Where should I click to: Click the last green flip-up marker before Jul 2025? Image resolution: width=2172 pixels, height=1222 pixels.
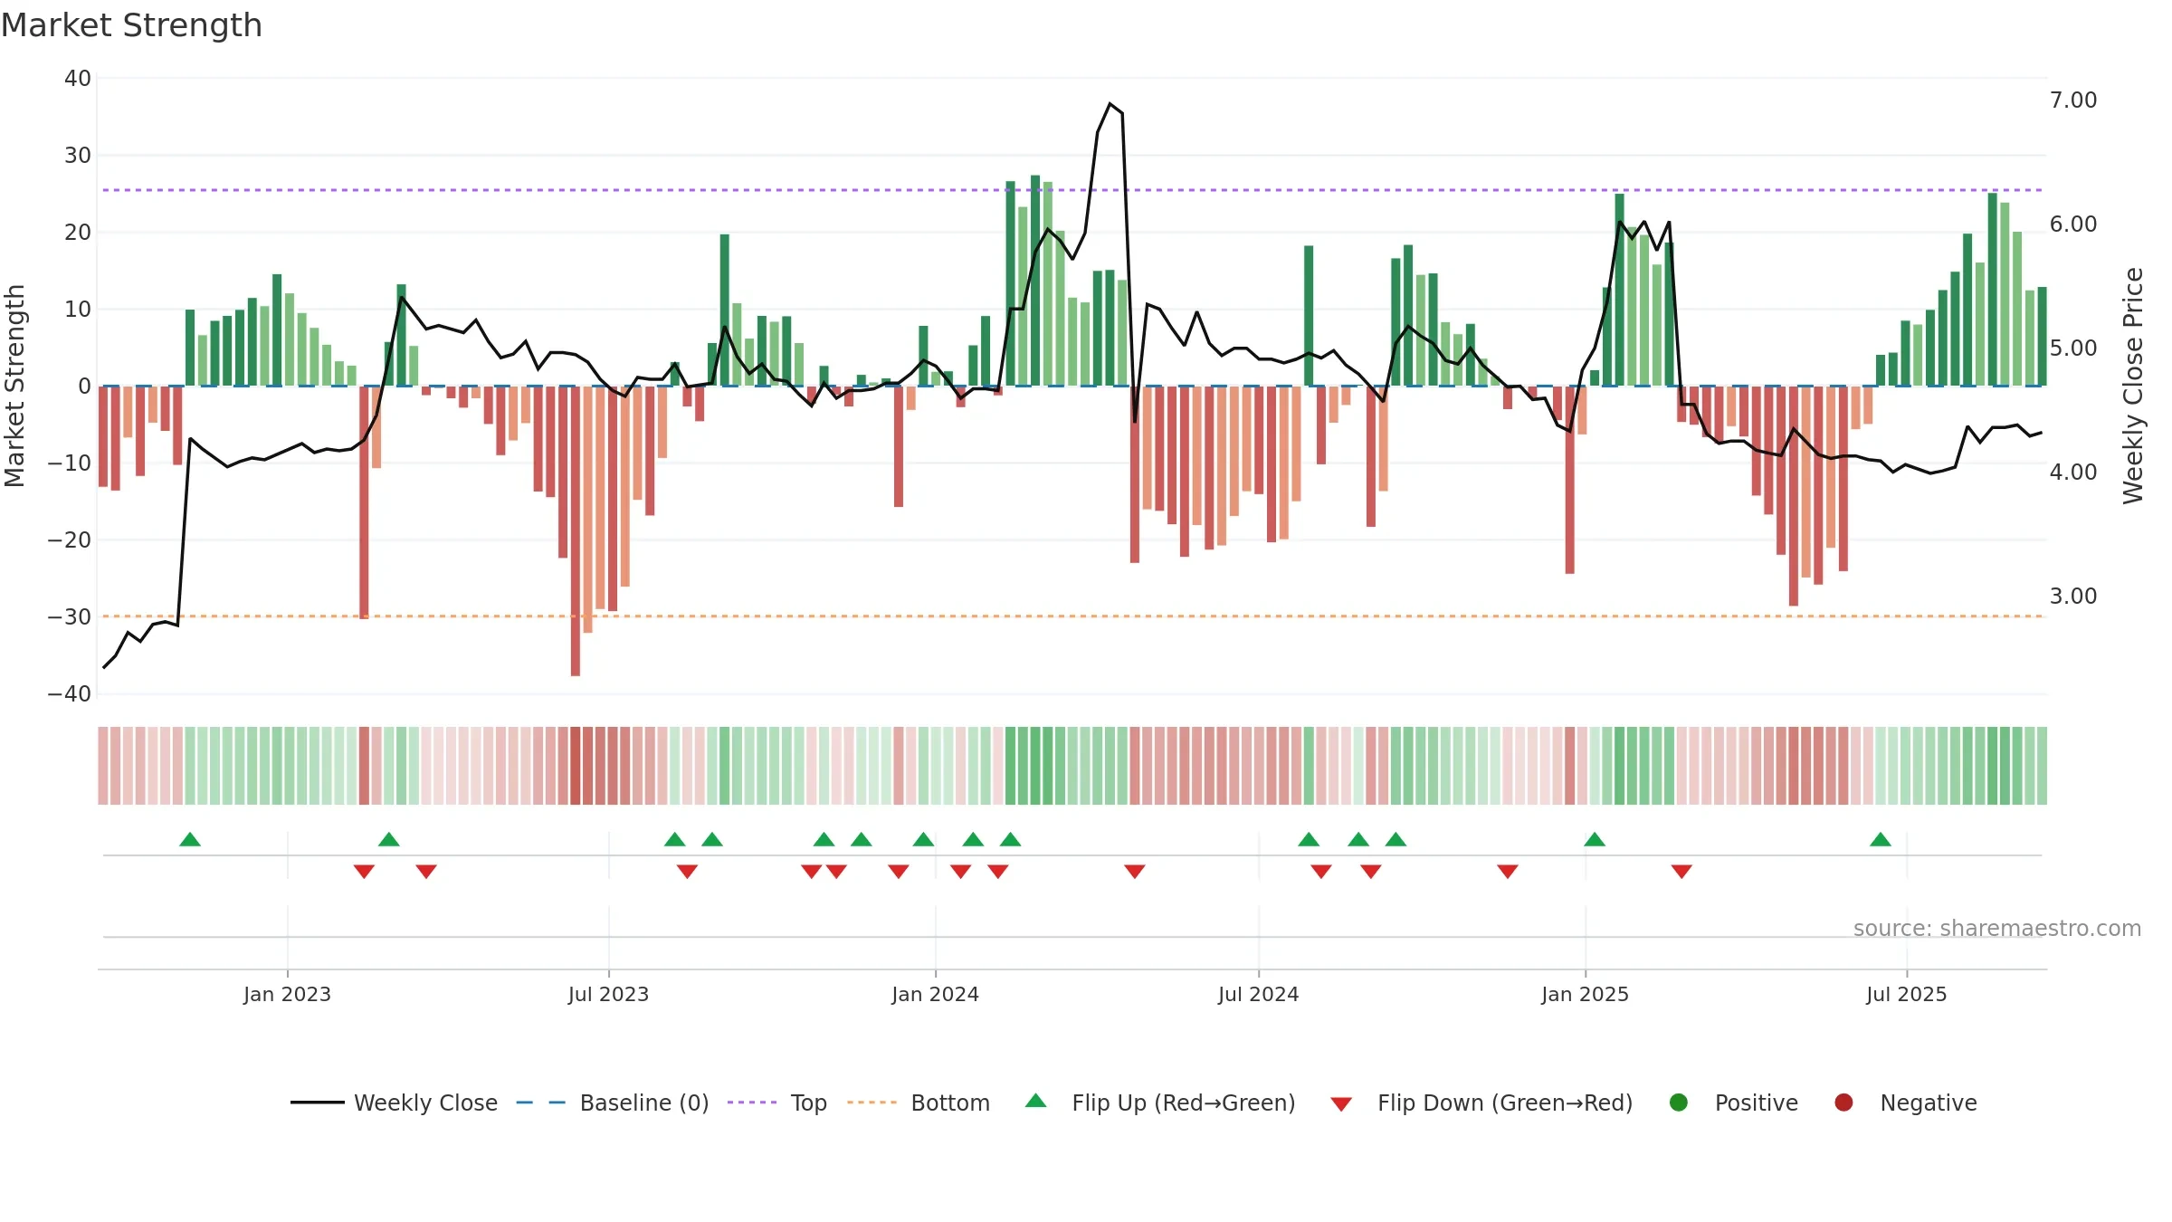[1881, 839]
